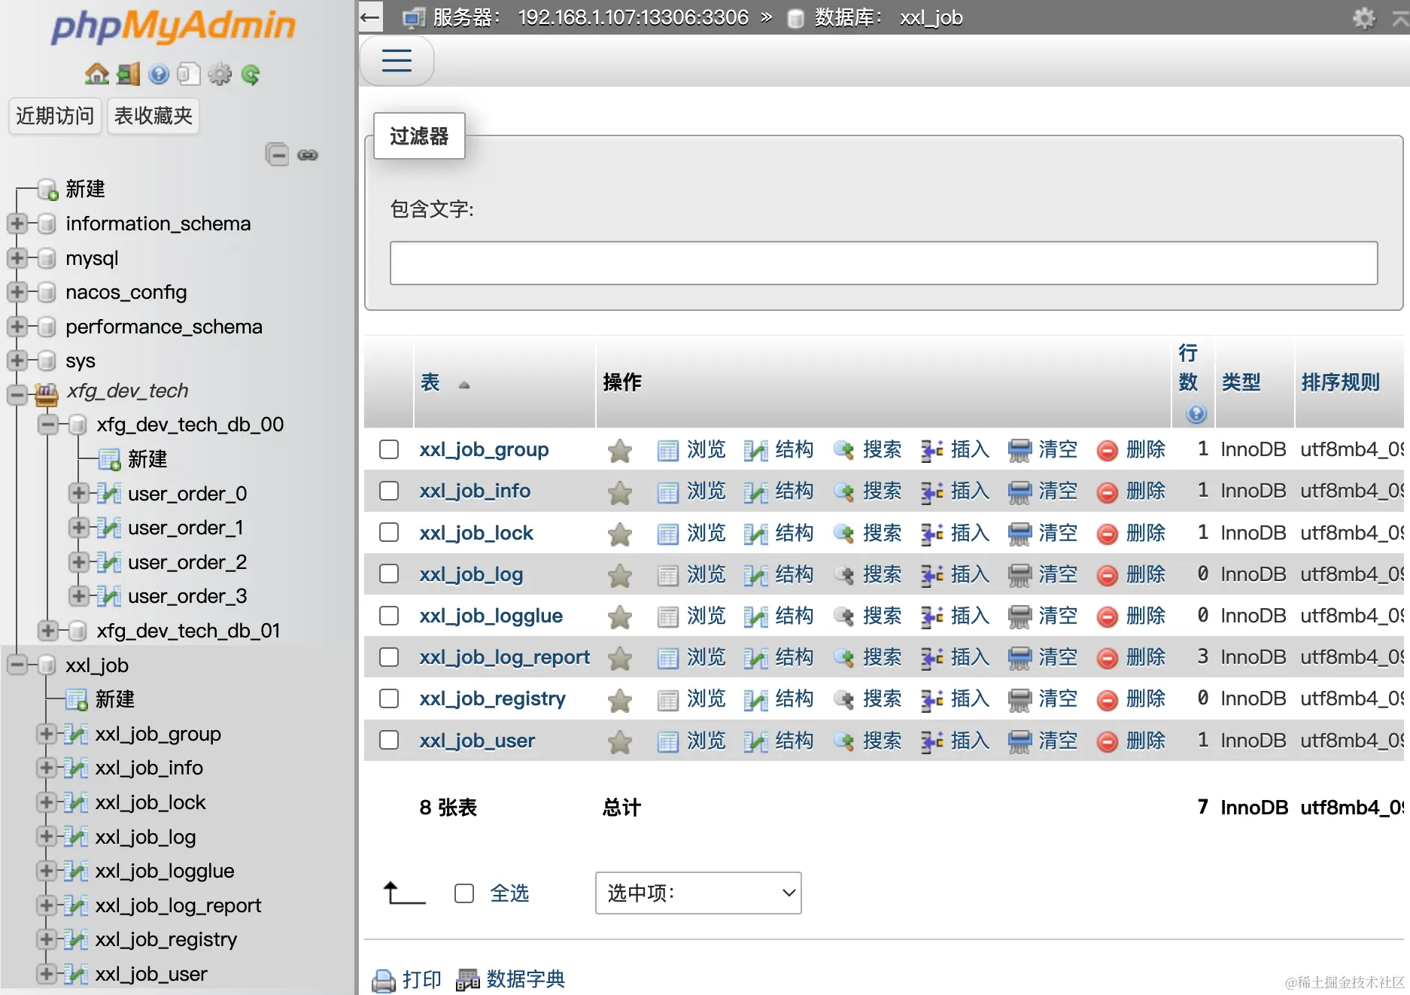
Task: Click the data dictionary icon
Action: (x=468, y=980)
